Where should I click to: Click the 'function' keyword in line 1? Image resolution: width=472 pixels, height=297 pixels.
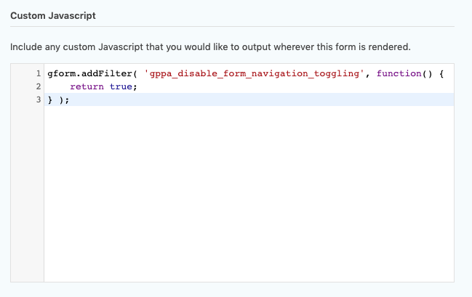(399, 73)
